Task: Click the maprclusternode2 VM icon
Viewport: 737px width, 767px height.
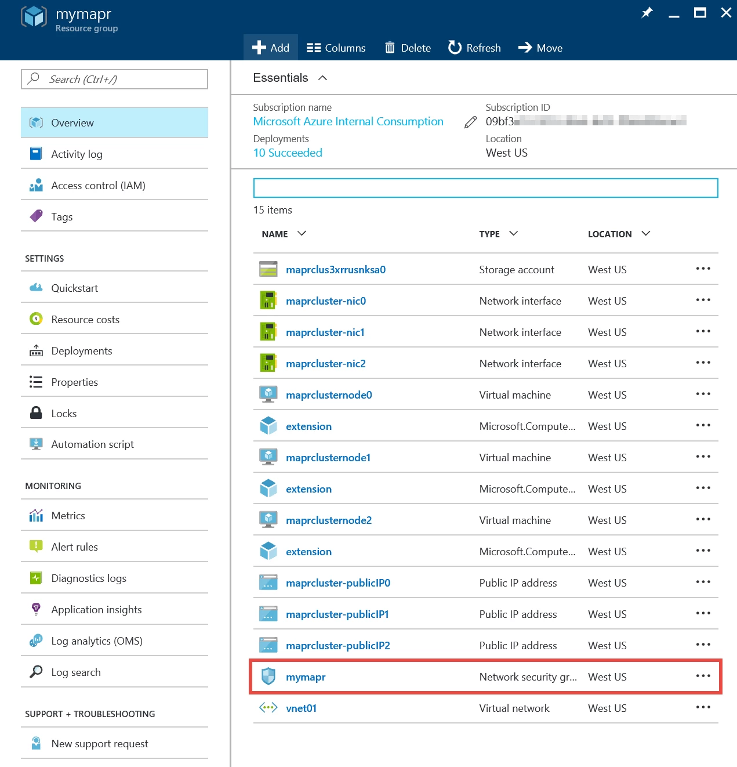Action: tap(268, 520)
